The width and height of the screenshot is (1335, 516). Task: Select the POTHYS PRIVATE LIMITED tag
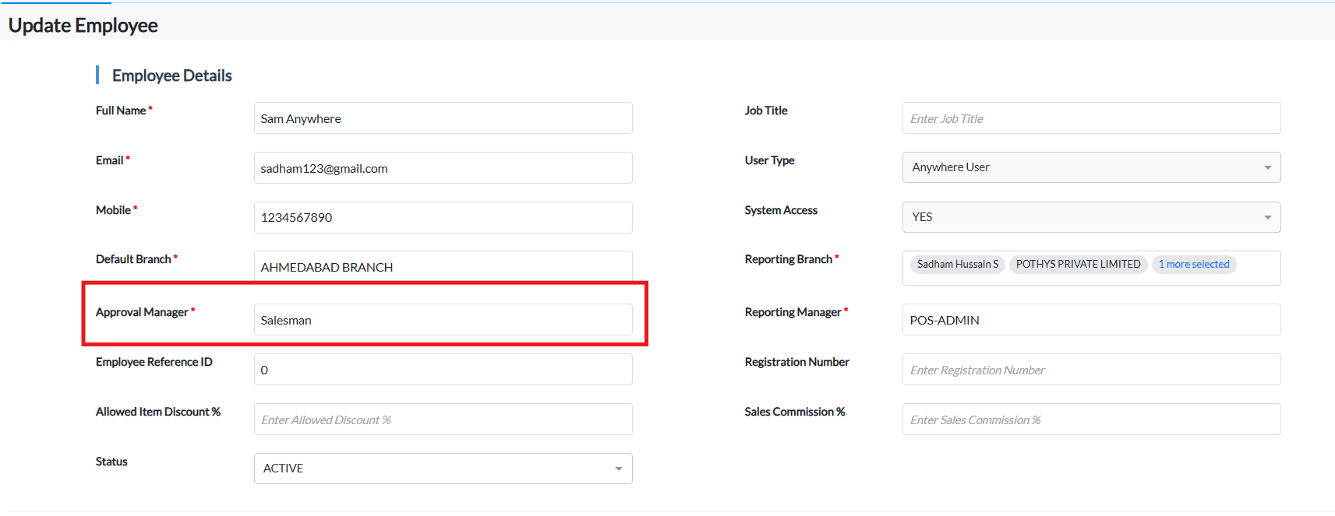click(1078, 265)
